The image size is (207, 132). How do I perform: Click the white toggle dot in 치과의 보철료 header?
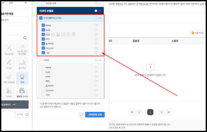(x=96, y=11)
